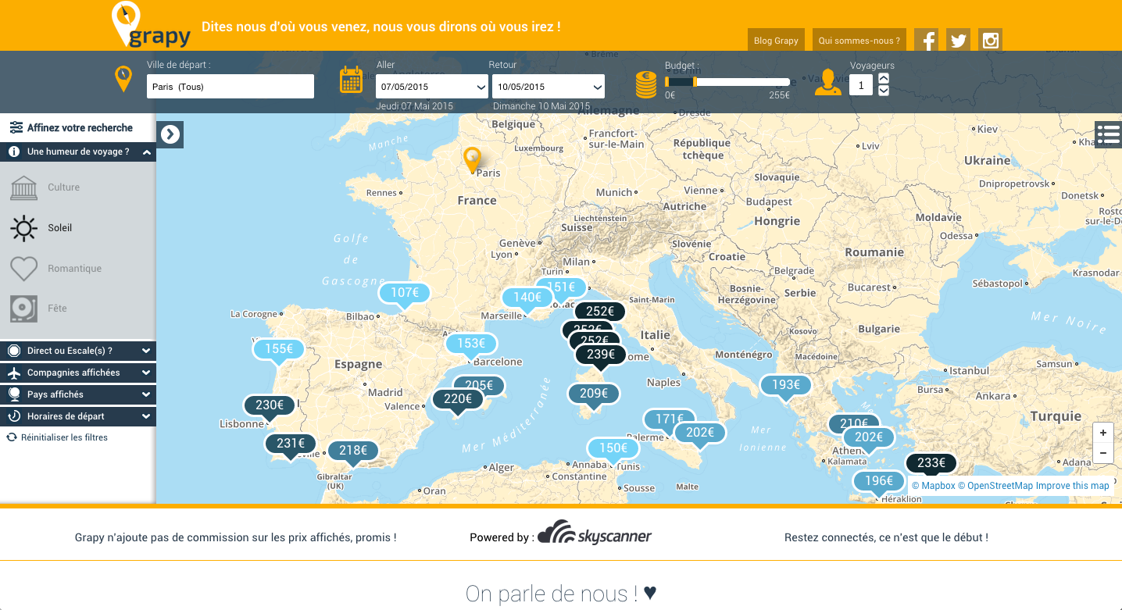Click the Romantique heart icon
This screenshot has height=610, width=1122.
coord(24,269)
